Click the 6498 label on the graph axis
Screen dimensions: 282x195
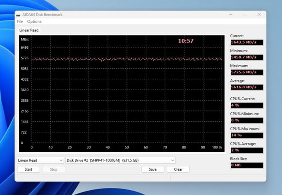click(25, 48)
